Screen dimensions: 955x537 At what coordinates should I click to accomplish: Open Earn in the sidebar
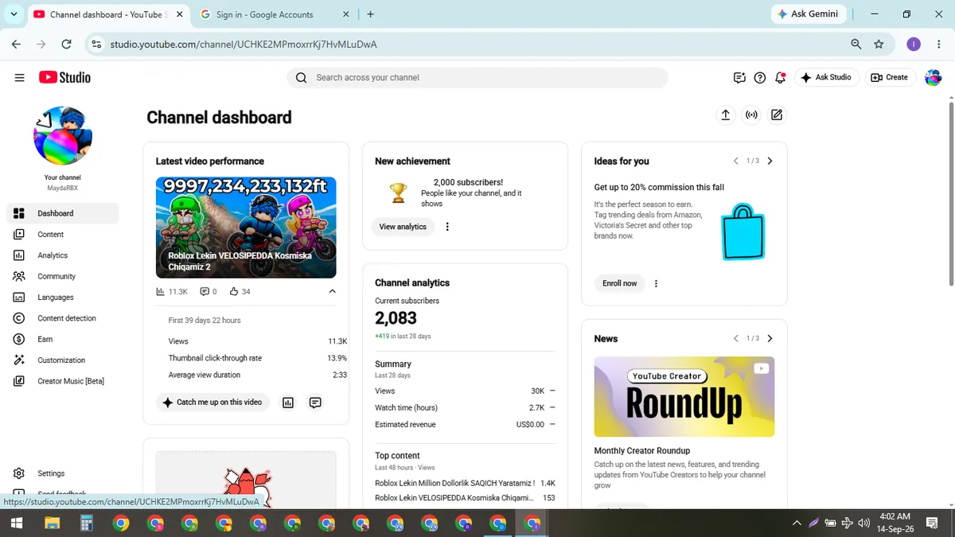pos(63,339)
